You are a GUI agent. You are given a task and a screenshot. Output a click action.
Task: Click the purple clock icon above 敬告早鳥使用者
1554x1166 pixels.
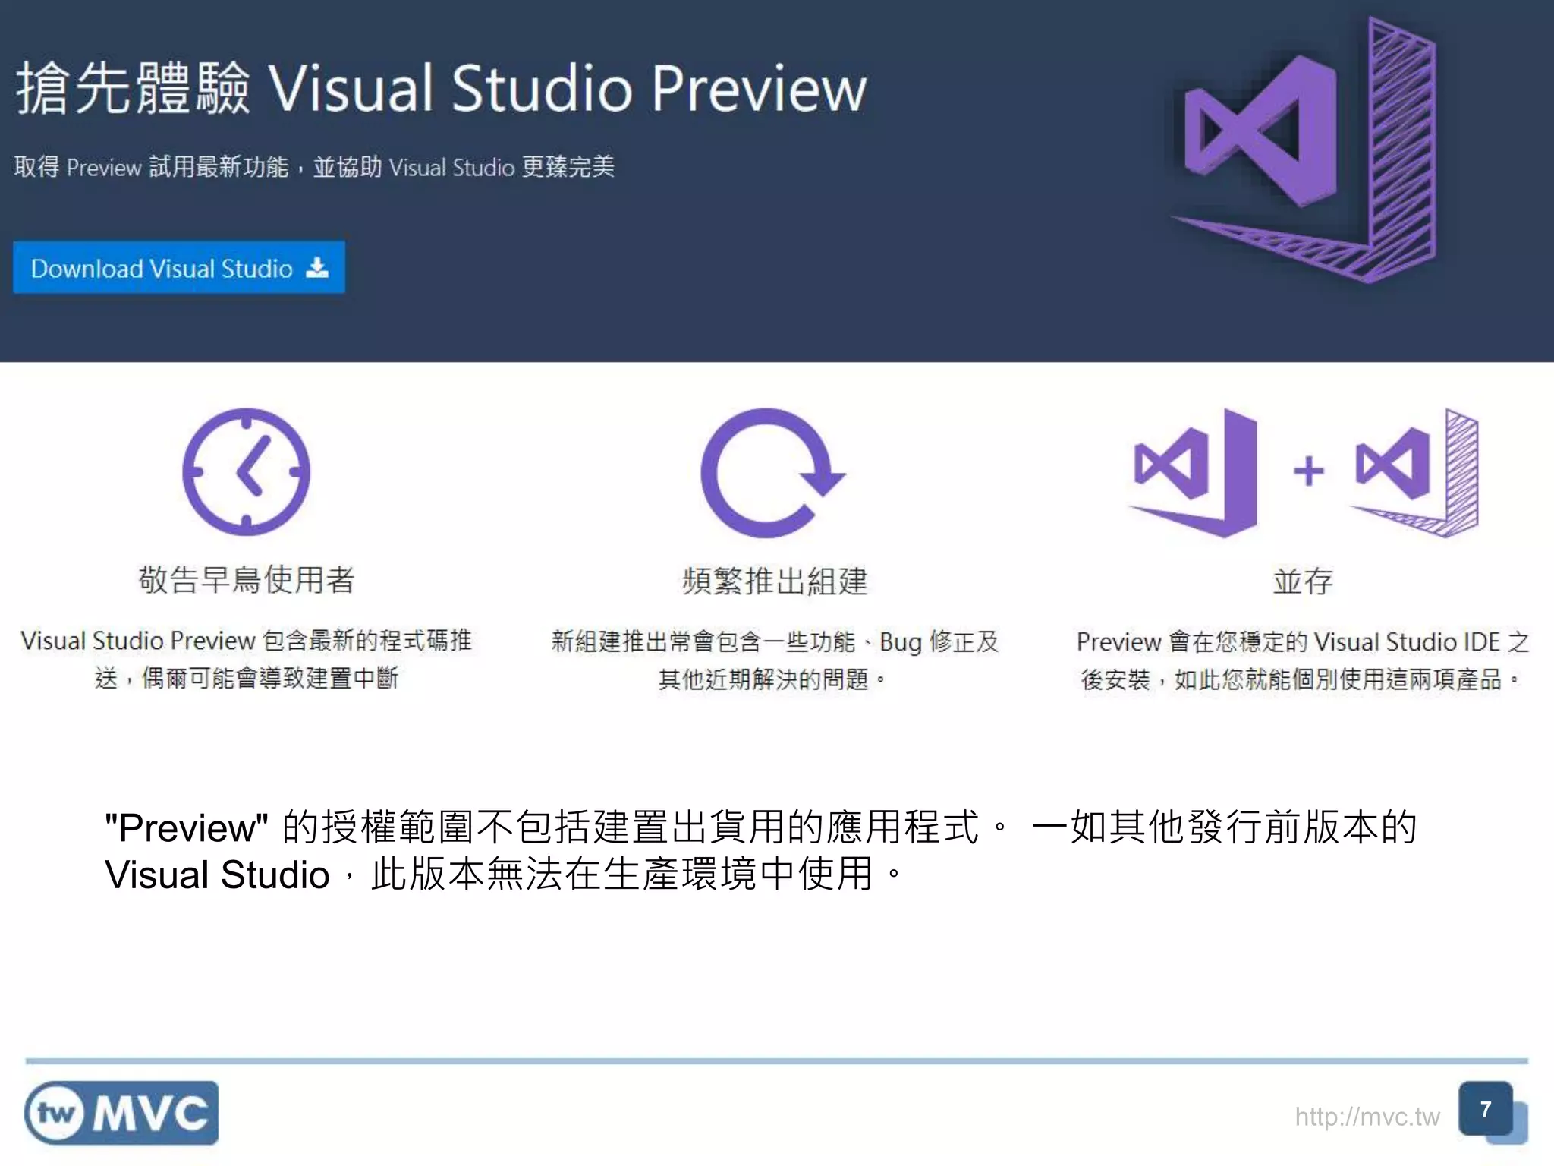click(247, 471)
